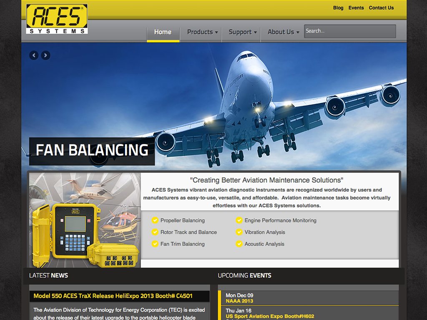Click the Upcoming Events heading

[x=244, y=275]
